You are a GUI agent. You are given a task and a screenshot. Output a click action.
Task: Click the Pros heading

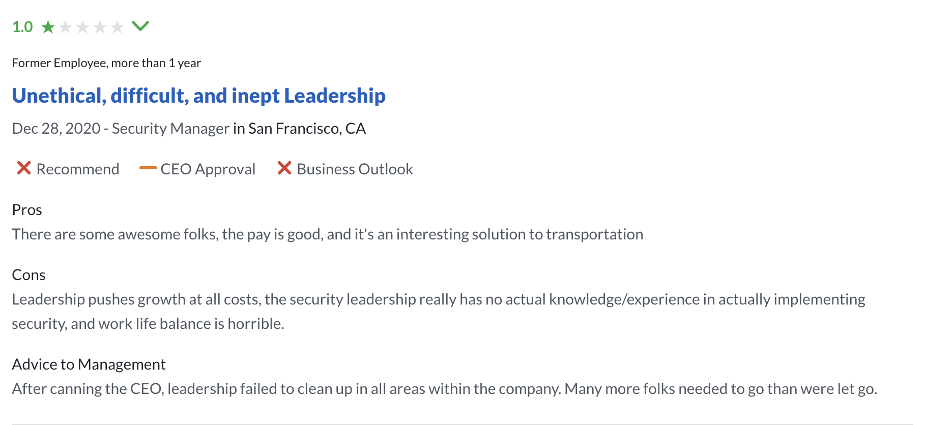pos(27,210)
